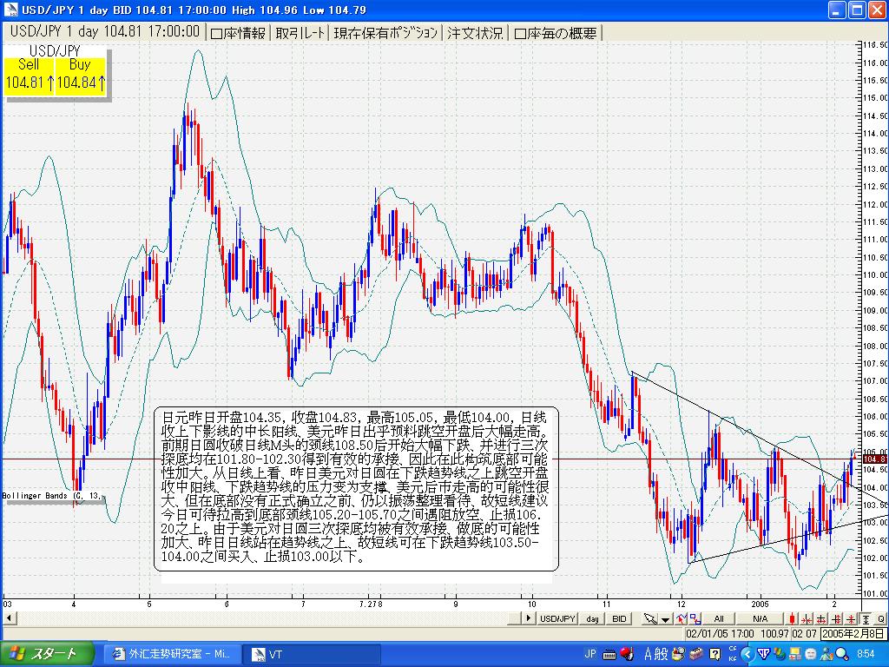Click the Q zoom button in toolbar
The height and width of the screenshot is (667, 889).
coord(880,618)
